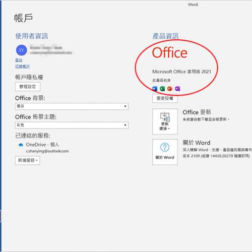Viewport: 252px width, 252px height.
Task: Click the Microsoft Office 家用版 2021 text
Action: (x=181, y=72)
